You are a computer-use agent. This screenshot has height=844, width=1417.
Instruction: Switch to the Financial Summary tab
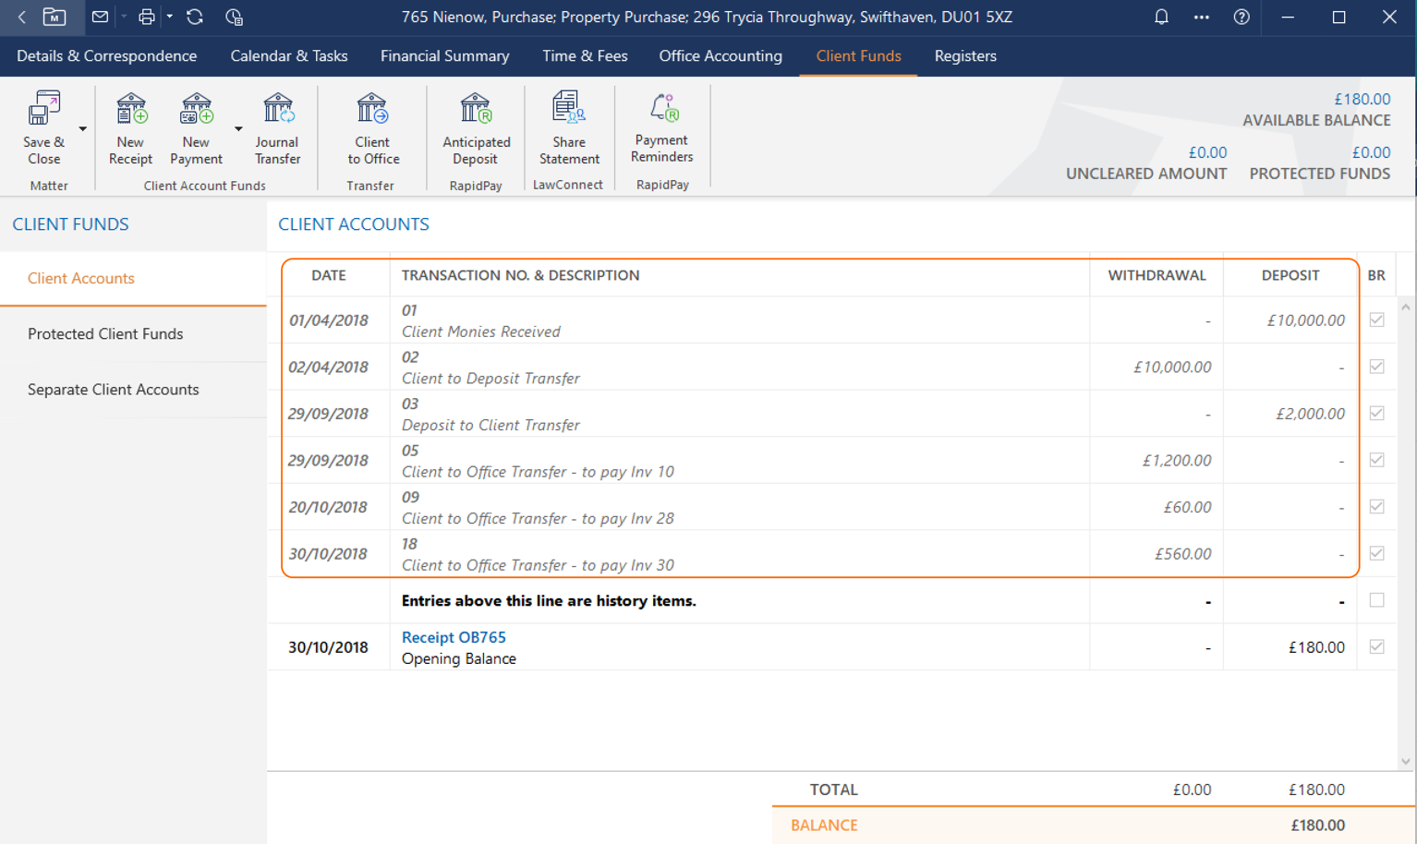click(x=444, y=56)
